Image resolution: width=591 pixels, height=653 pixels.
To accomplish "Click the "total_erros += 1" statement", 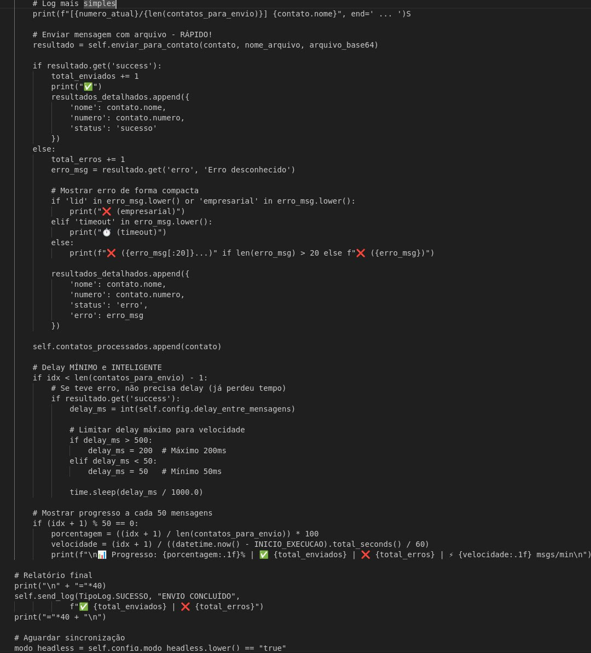I will [x=88, y=159].
